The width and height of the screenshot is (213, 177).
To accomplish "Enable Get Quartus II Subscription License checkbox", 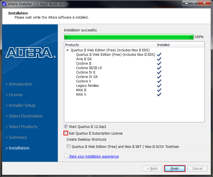I will point(66,133).
